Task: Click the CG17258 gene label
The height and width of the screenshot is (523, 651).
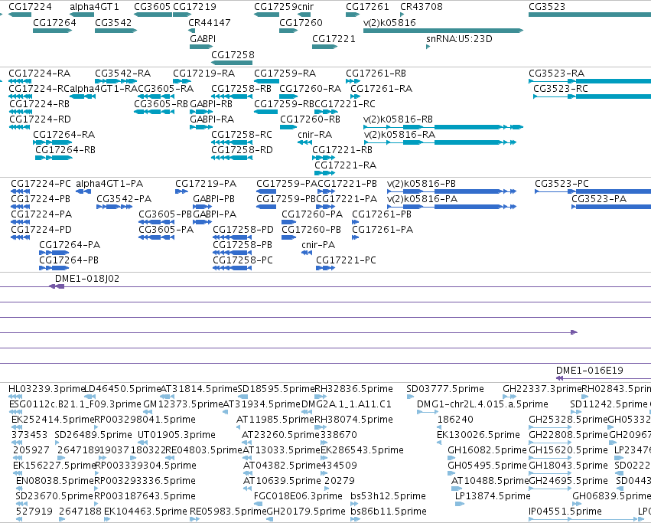Action: (x=233, y=54)
